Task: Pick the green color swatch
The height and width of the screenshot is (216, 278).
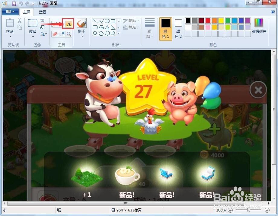Action: 228,21
